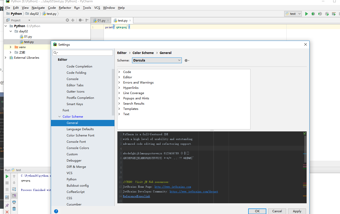Image resolution: width=340 pixels, height=214 pixels.
Task: Click the Editor breadcrumb in Settings
Action: point(122,53)
